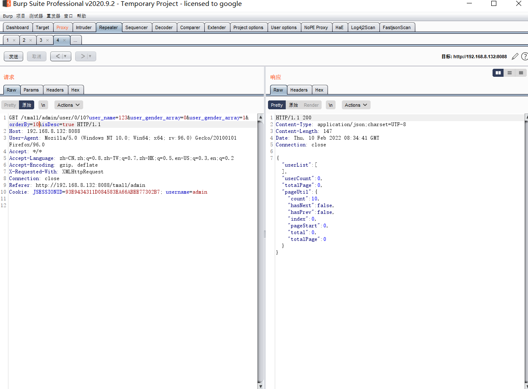The image size is (528, 389).
Task: Close Repeater tab 2 with its x
Action: click(x=30, y=41)
